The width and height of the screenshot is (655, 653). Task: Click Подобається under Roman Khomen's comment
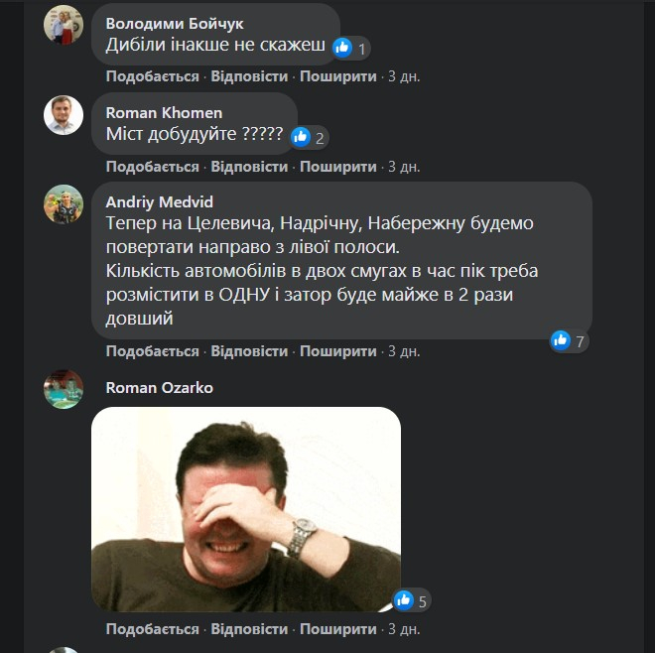153,167
